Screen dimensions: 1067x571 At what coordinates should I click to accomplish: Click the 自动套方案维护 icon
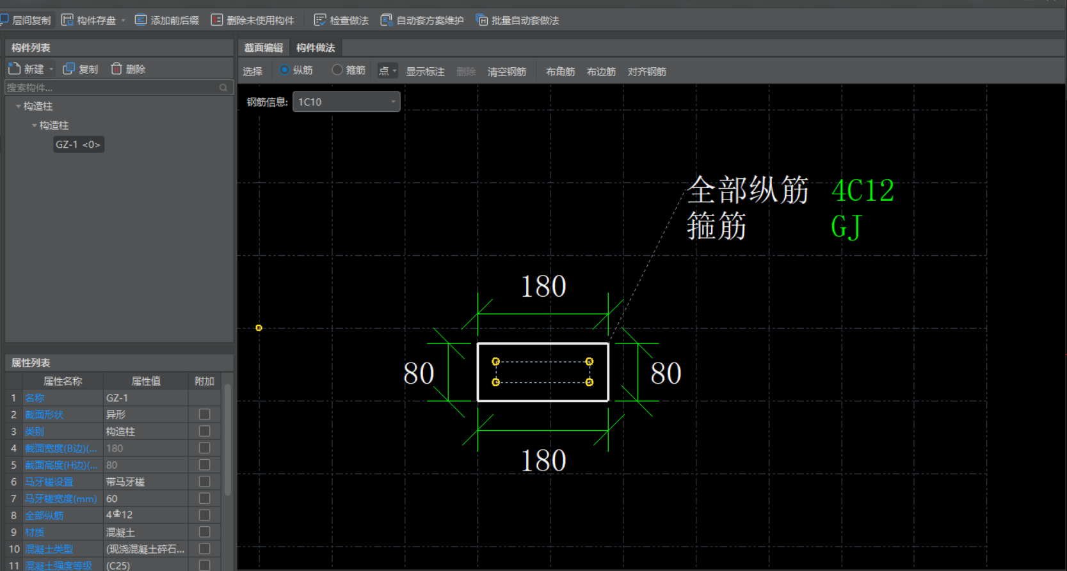click(387, 20)
